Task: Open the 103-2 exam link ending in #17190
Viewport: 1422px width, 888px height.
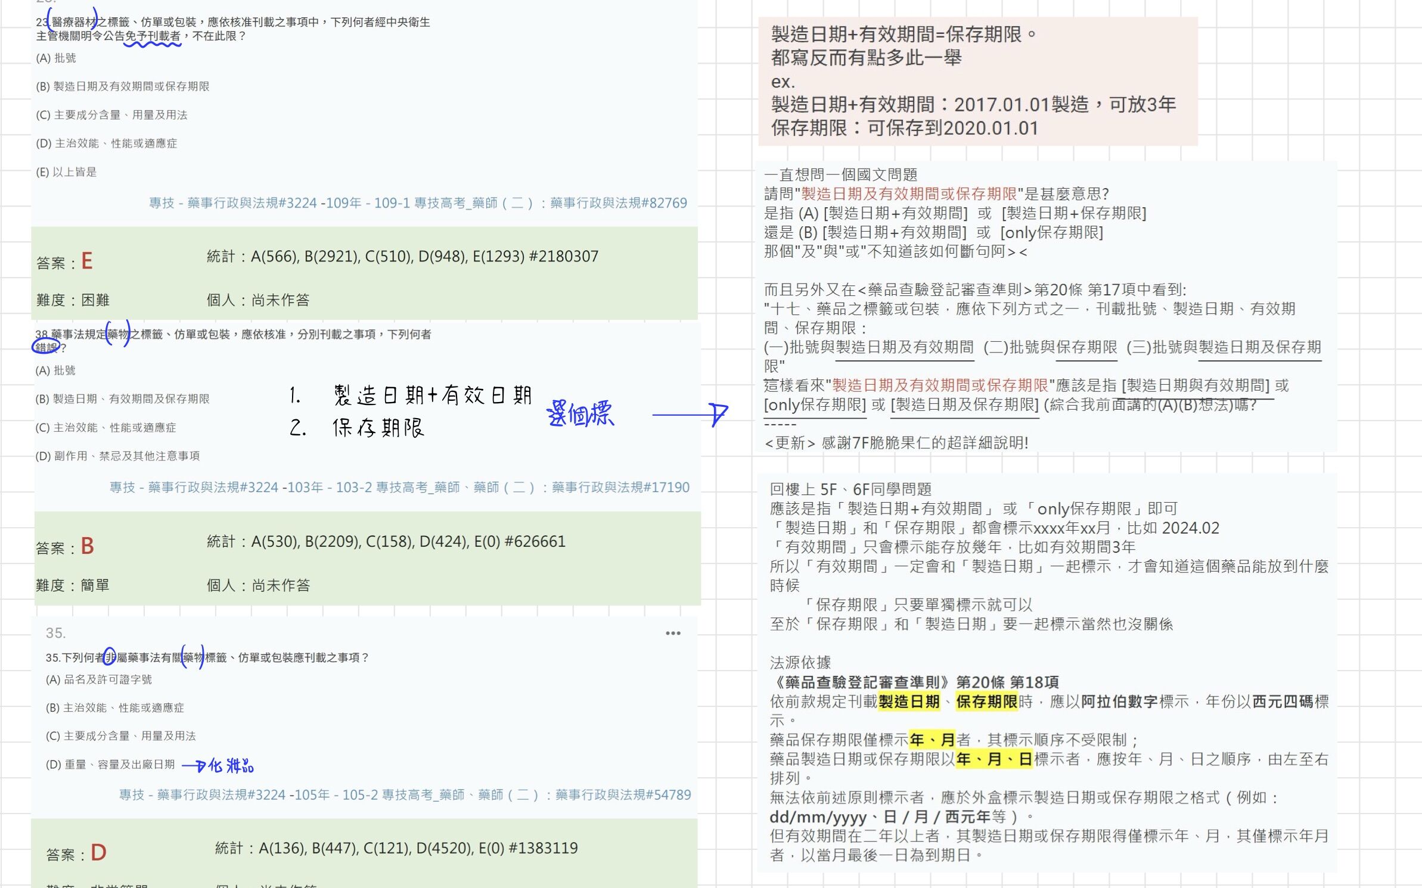Action: [399, 488]
